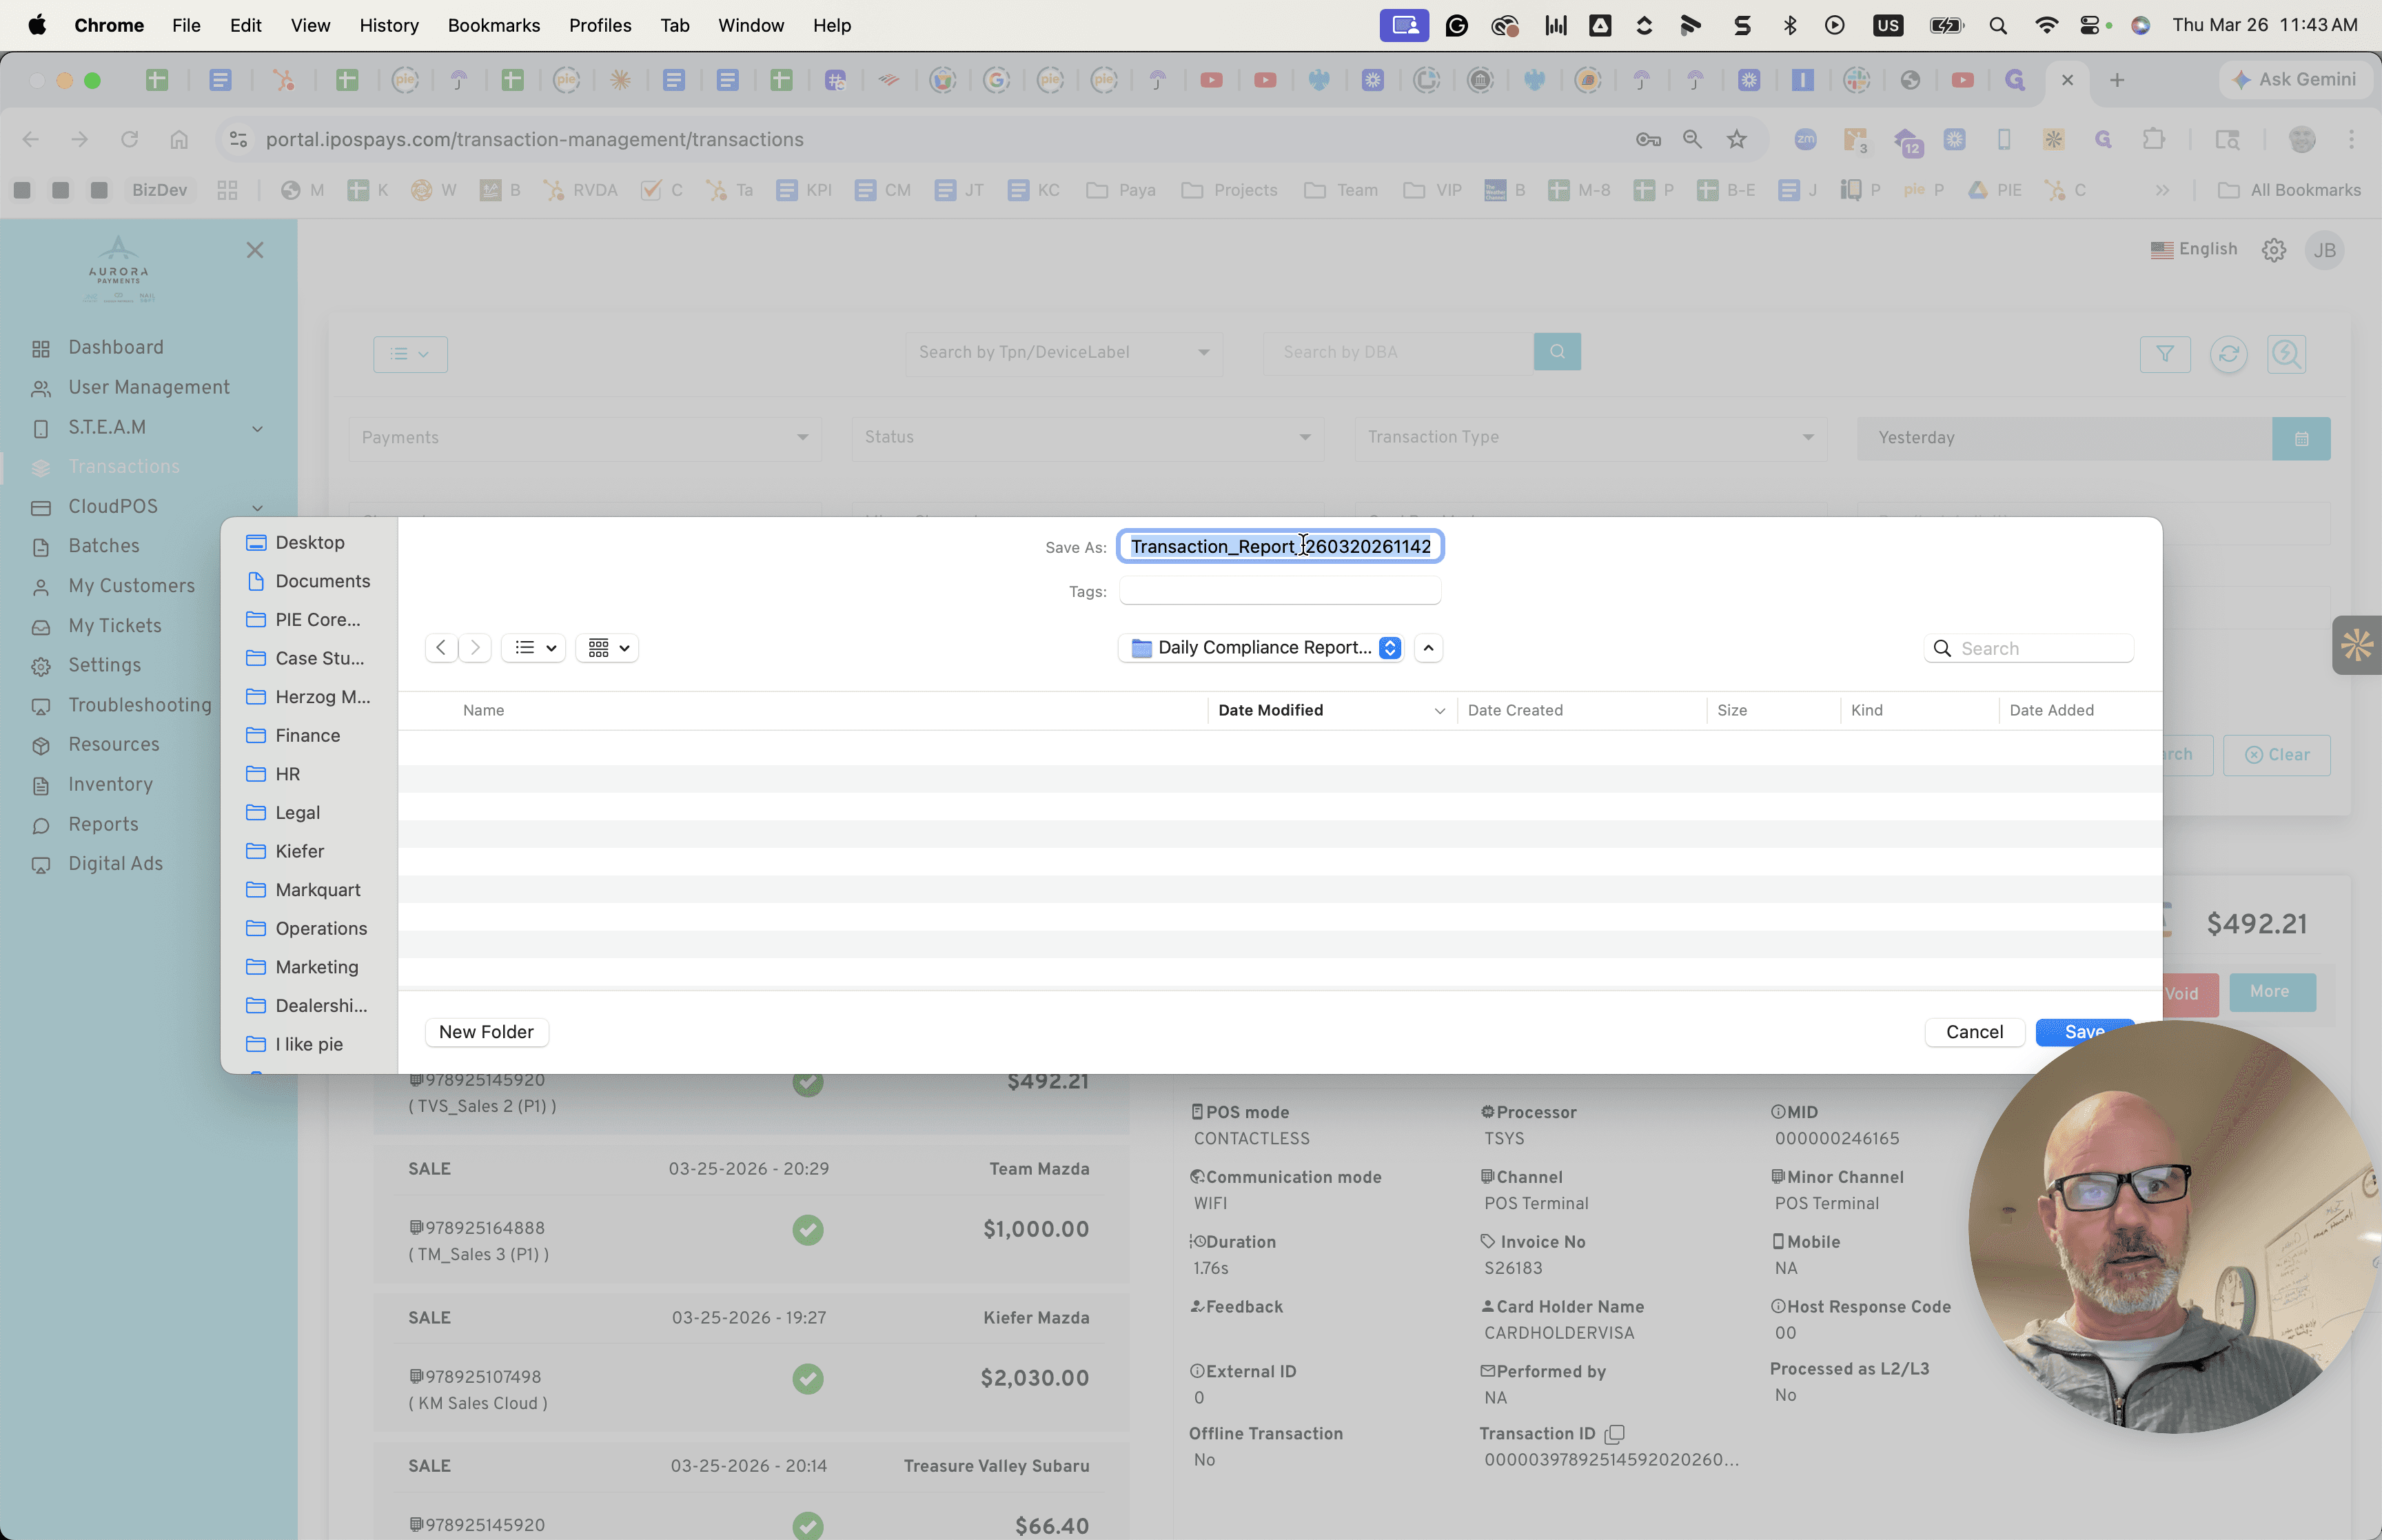Image resolution: width=2382 pixels, height=1540 pixels.
Task: Open a new browser tab
Action: pyautogui.click(x=2116, y=80)
